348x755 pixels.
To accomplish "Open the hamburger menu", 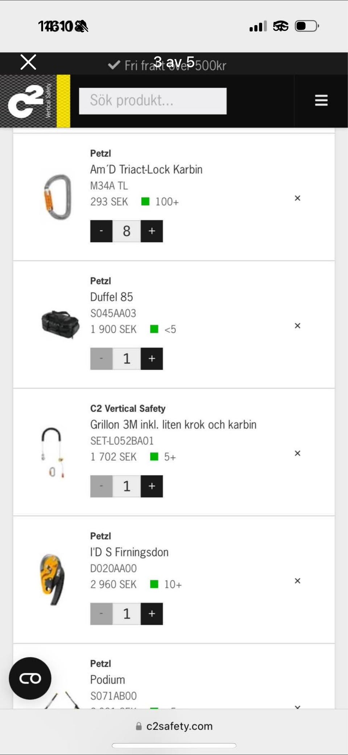I will (x=321, y=100).
